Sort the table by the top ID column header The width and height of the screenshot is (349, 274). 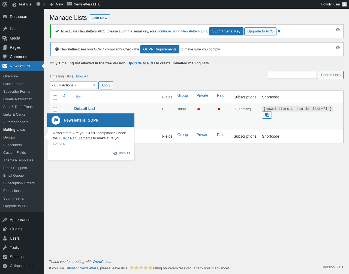[63, 95]
